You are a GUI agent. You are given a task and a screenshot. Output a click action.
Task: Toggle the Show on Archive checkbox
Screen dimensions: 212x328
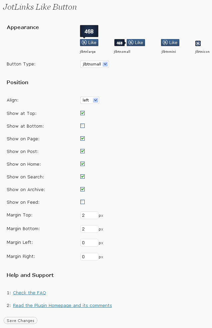pos(82,189)
